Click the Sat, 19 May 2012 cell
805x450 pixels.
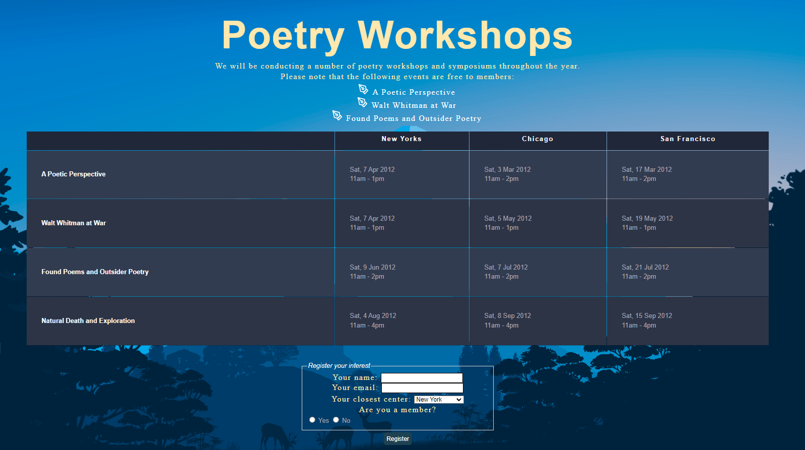pyautogui.click(x=688, y=223)
